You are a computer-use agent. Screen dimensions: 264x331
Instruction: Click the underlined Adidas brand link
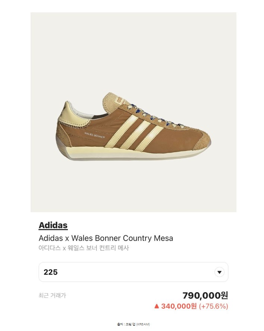tap(53, 225)
